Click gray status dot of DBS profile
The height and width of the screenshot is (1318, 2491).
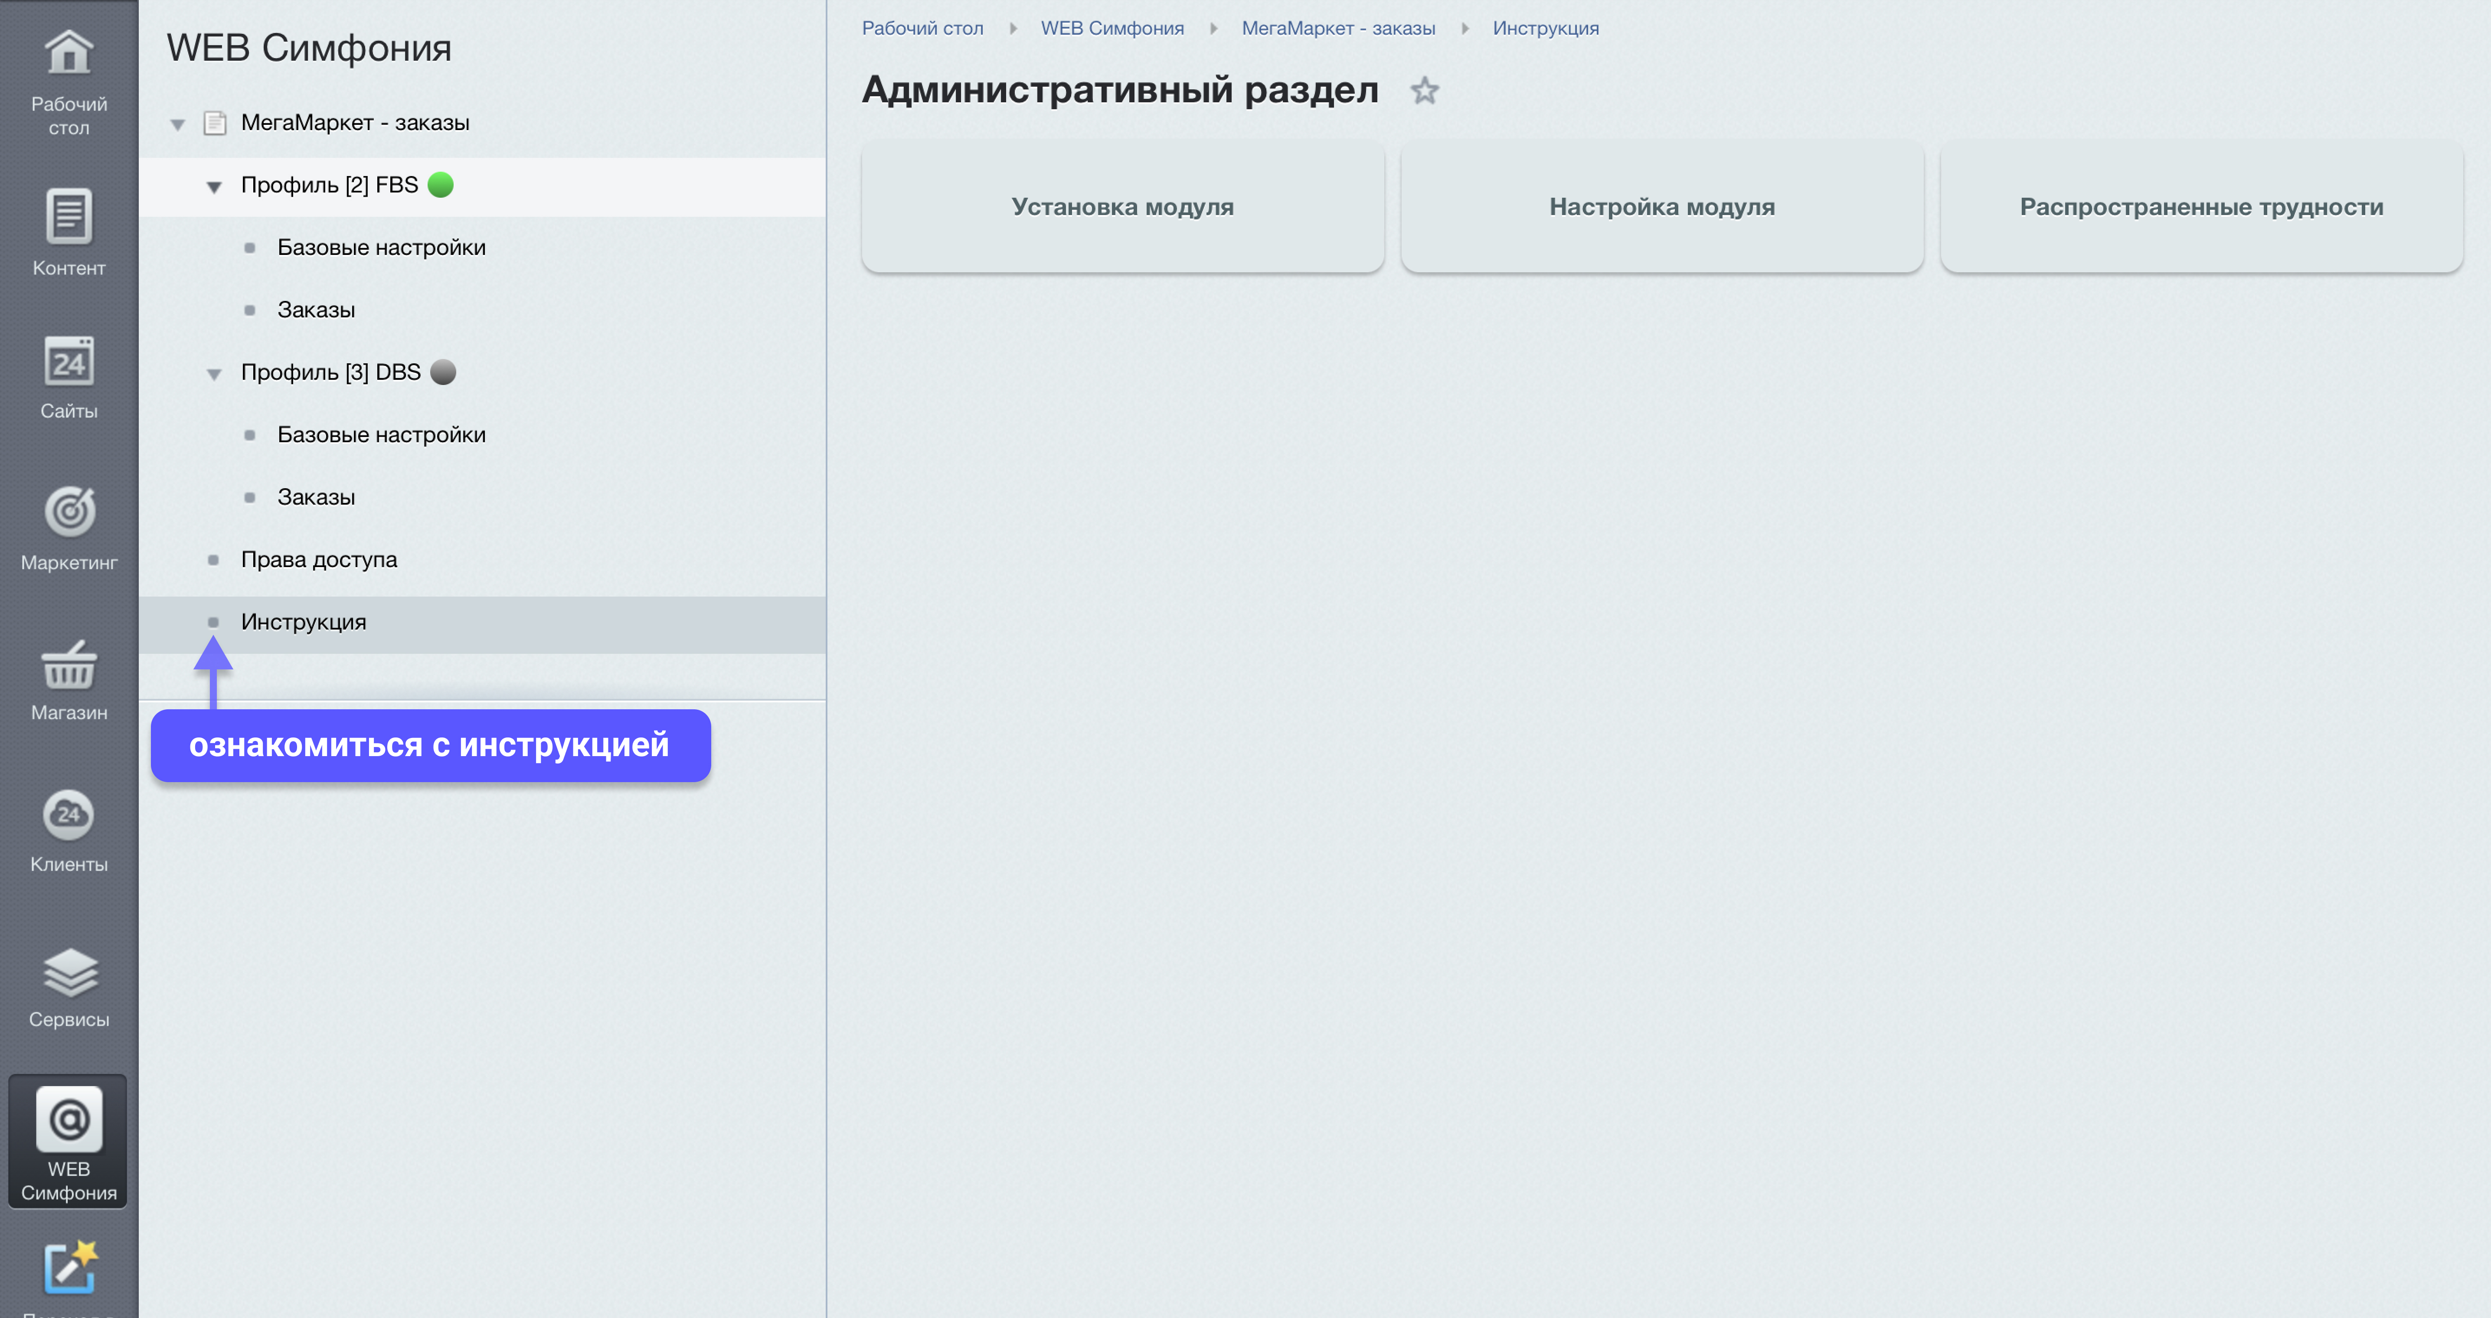443,372
